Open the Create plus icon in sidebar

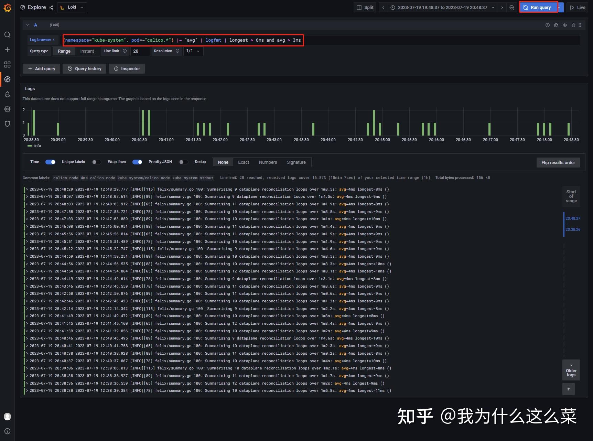(x=7, y=50)
